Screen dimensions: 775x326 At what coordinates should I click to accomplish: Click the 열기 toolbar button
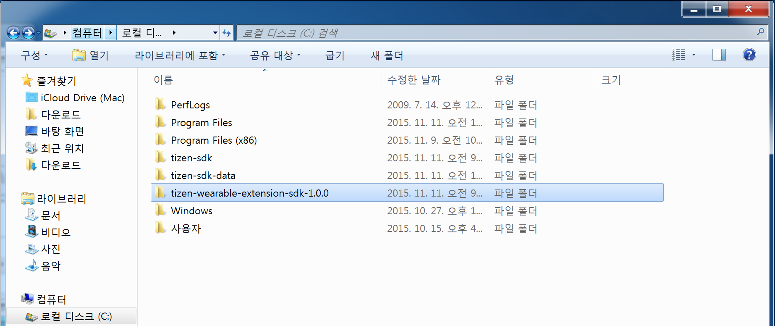pyautogui.click(x=91, y=55)
